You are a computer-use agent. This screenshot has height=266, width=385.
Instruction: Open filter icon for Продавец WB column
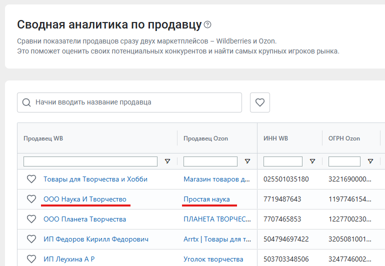tap(167, 161)
